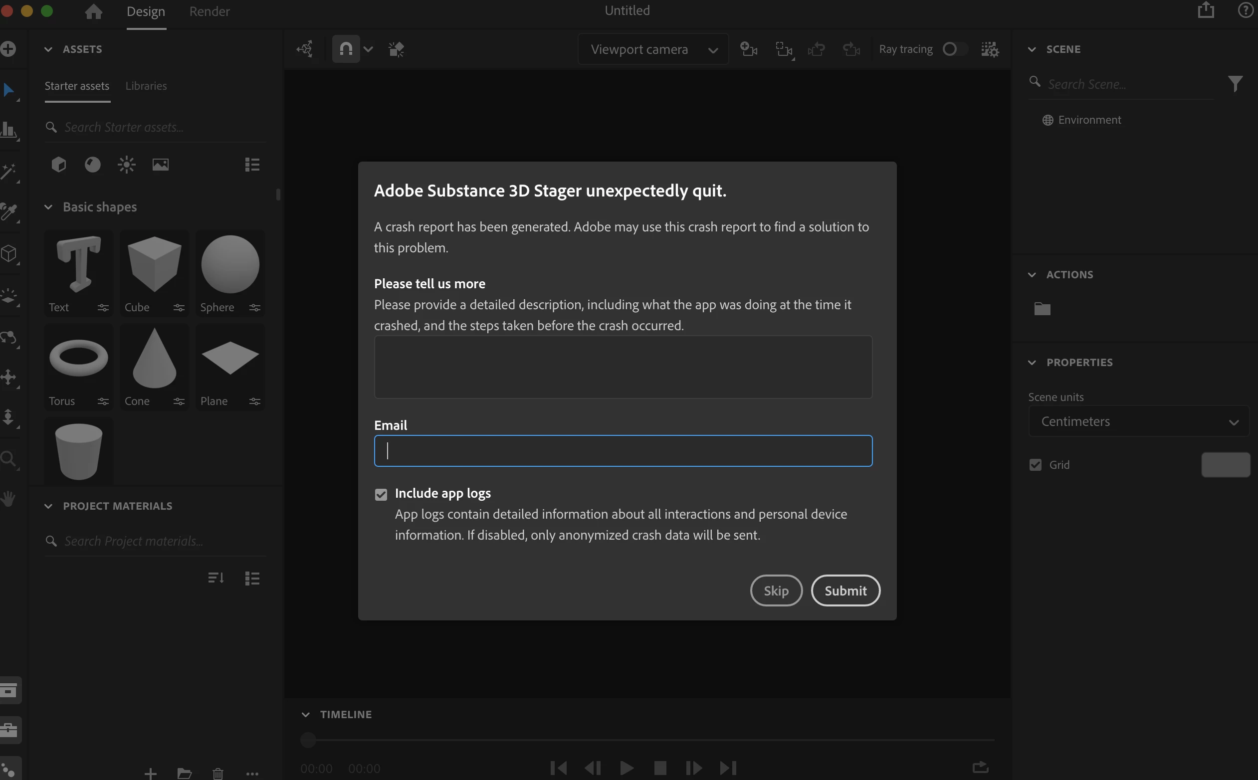Click the scene filter funnel icon
The width and height of the screenshot is (1258, 780).
[1235, 84]
